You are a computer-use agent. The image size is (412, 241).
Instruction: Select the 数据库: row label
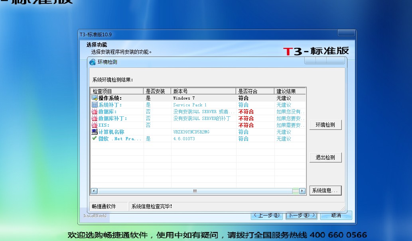[x=107, y=112]
